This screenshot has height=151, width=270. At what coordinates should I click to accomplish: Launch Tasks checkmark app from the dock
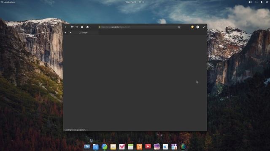pos(122,147)
